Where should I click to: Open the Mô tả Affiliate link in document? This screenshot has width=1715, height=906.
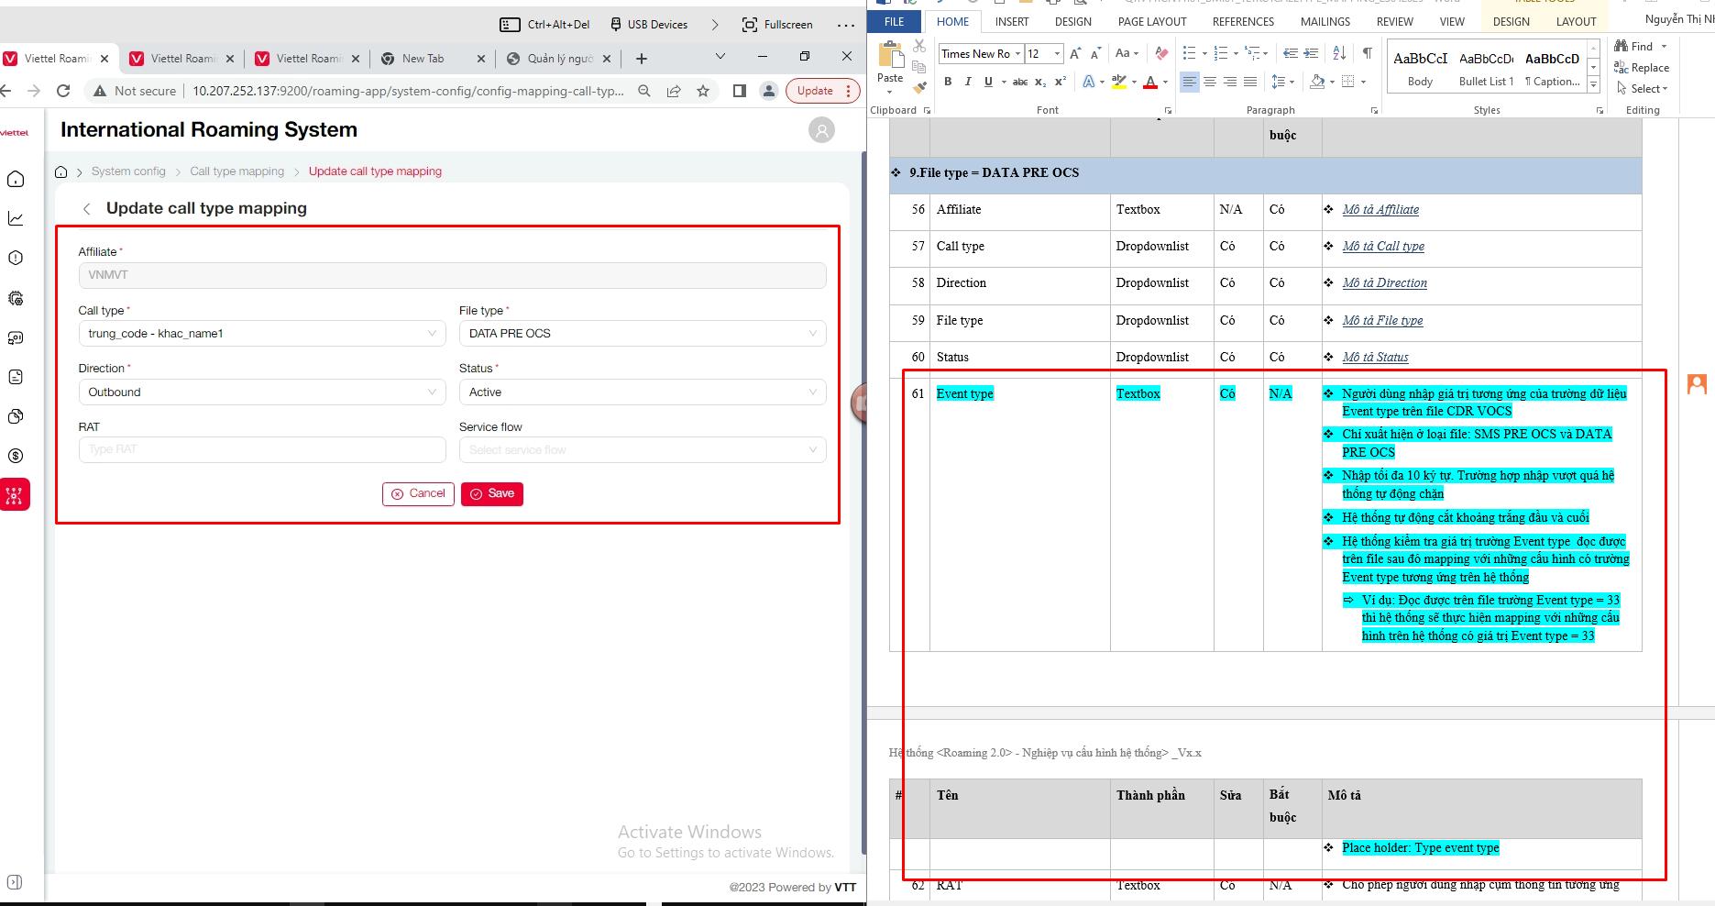pyautogui.click(x=1380, y=210)
